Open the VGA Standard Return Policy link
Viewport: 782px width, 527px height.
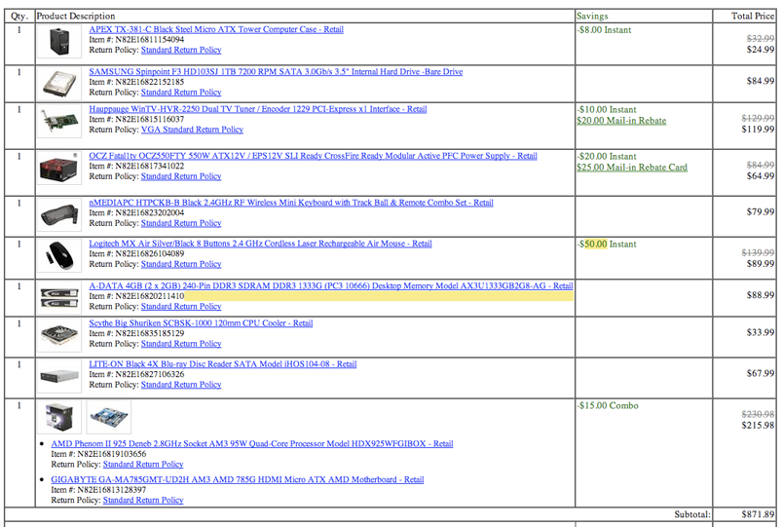coord(192,130)
